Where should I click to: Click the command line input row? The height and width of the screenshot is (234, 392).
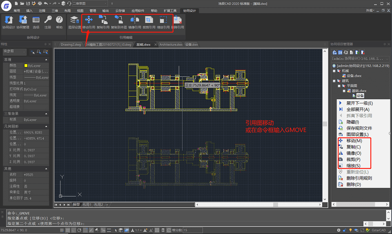[x=185, y=224]
